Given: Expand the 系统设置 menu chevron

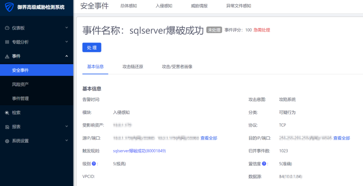Looking at the screenshot, I should click(67, 141).
